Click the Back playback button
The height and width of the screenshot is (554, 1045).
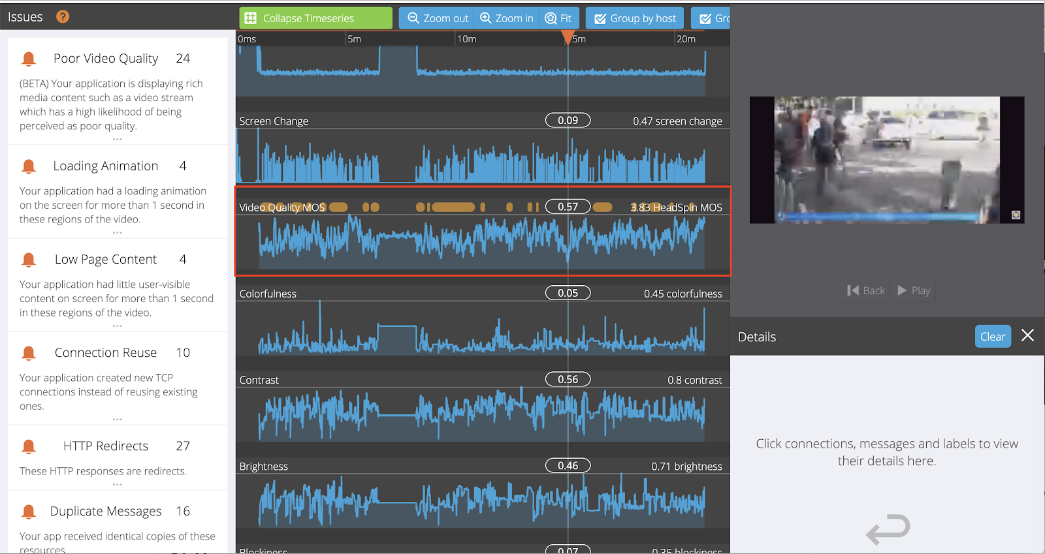click(866, 290)
